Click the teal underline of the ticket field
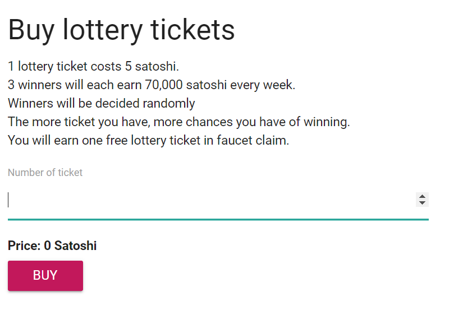 (218, 219)
